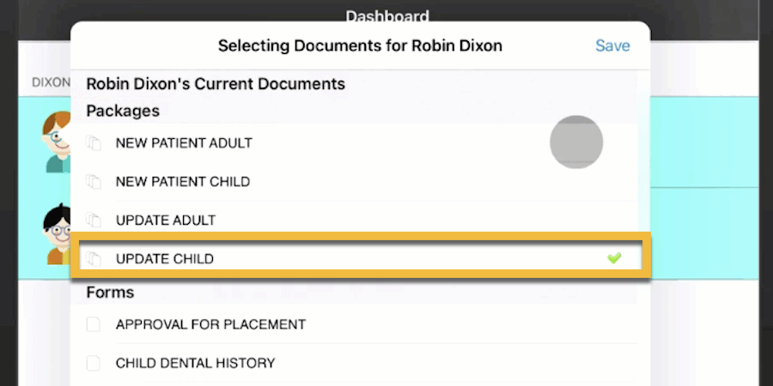
Task: Choose the NEW PATIENT CHILD package label
Action: coord(183,182)
